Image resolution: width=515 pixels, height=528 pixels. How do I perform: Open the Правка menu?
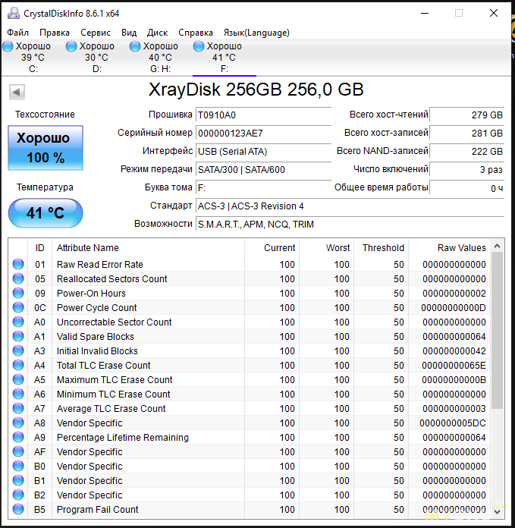pyautogui.click(x=55, y=33)
